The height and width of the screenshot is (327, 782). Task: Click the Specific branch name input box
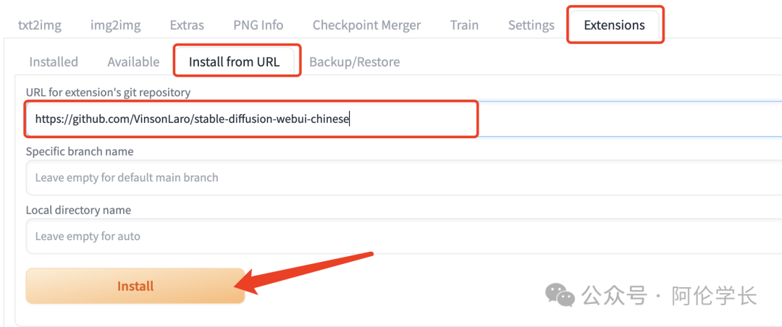[x=405, y=178]
